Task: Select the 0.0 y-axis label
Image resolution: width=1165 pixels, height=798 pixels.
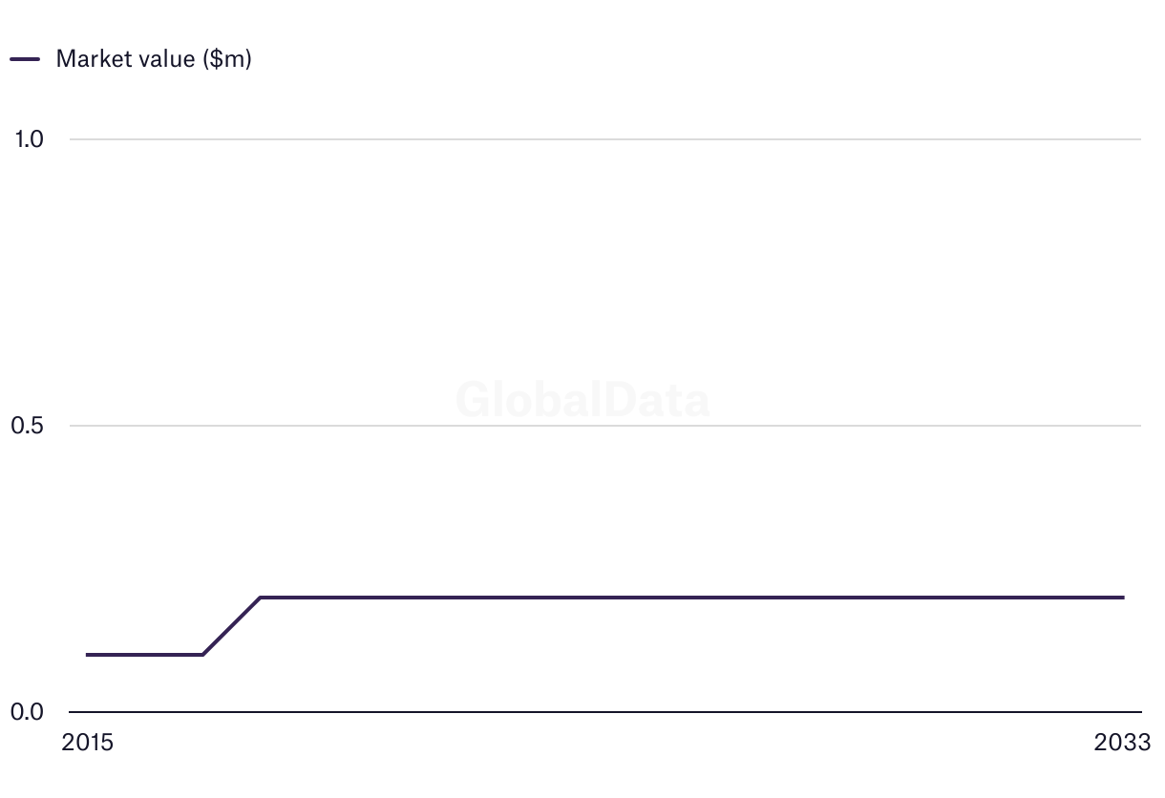Action: coord(28,712)
